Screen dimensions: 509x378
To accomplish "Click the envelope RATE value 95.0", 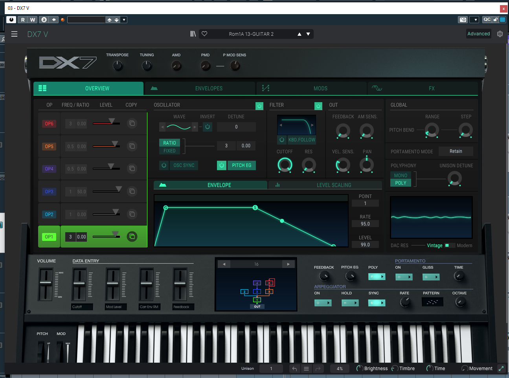I will 365,224.
